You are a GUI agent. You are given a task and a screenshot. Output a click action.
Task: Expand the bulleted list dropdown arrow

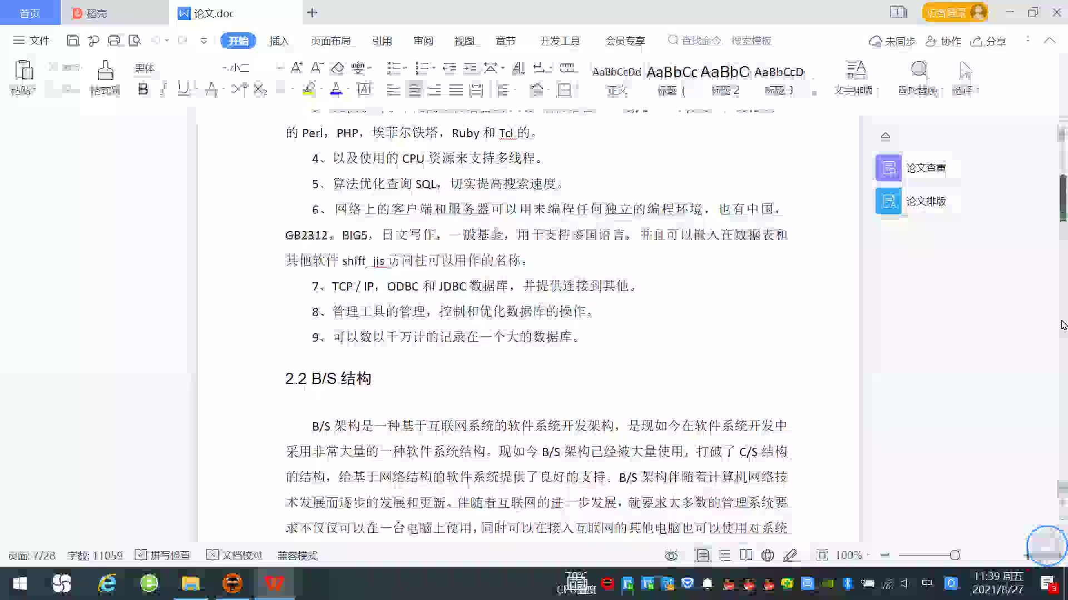pyautogui.click(x=404, y=68)
